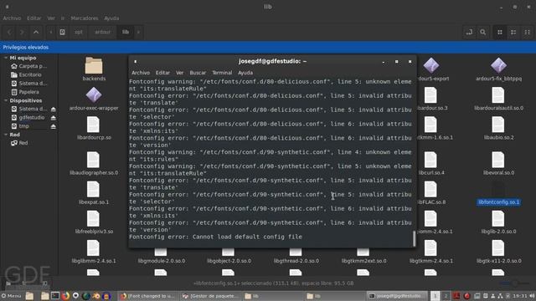Click the terminal's vertical scrollbar
Screen dimensions: 536x301
[x=414, y=238]
